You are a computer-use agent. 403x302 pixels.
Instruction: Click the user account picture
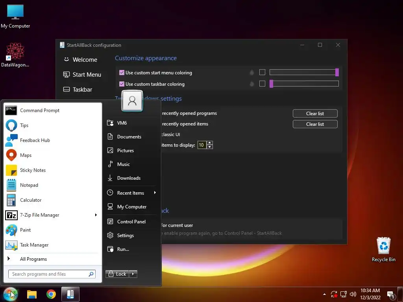click(x=132, y=101)
